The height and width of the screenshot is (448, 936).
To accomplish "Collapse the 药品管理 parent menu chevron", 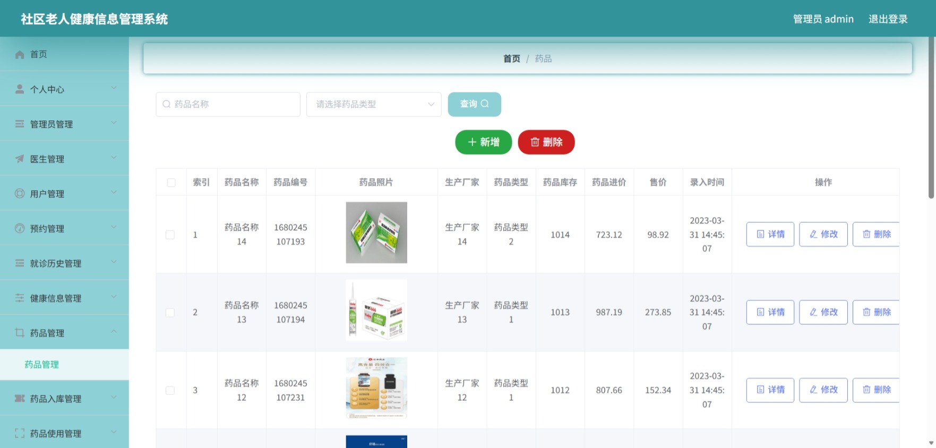I will (x=114, y=332).
